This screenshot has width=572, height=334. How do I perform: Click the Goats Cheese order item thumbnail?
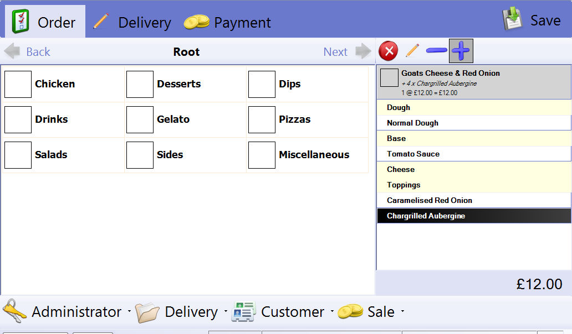(x=389, y=77)
